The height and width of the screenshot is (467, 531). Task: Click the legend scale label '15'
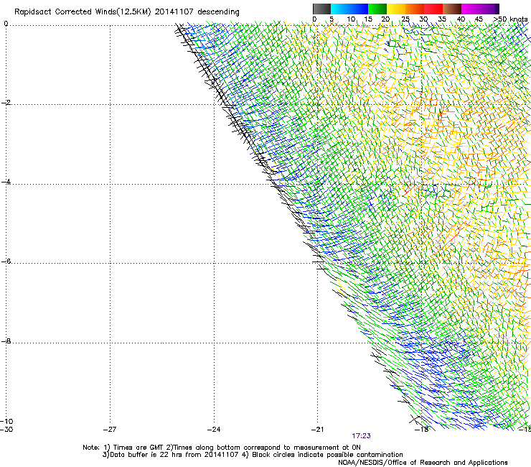coord(368,19)
